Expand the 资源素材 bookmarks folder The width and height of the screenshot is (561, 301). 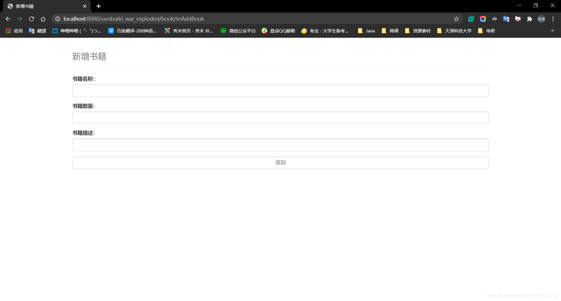(418, 31)
